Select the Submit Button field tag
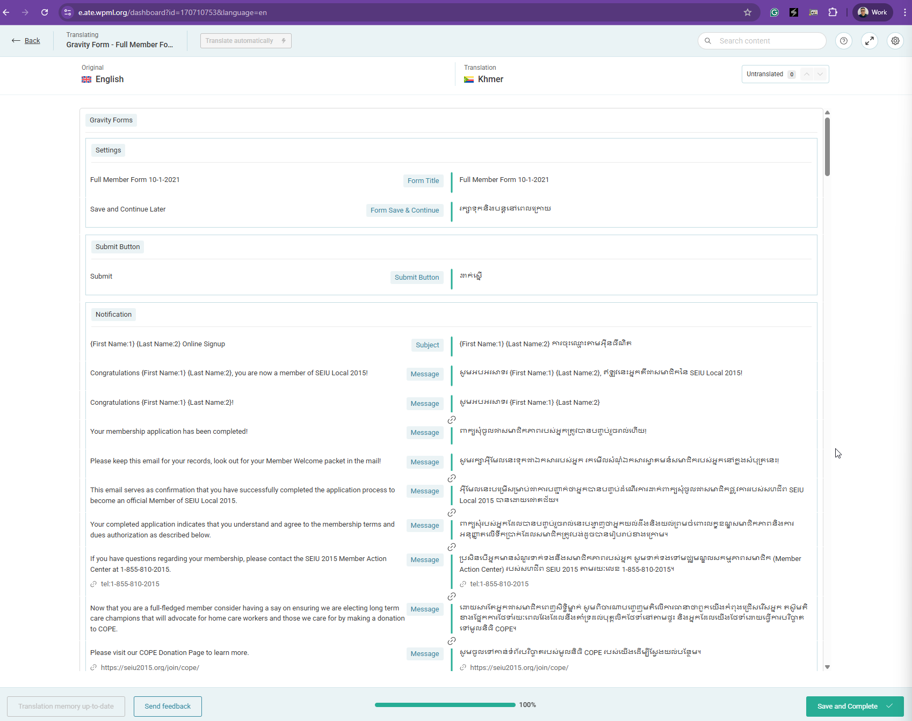 click(x=417, y=278)
